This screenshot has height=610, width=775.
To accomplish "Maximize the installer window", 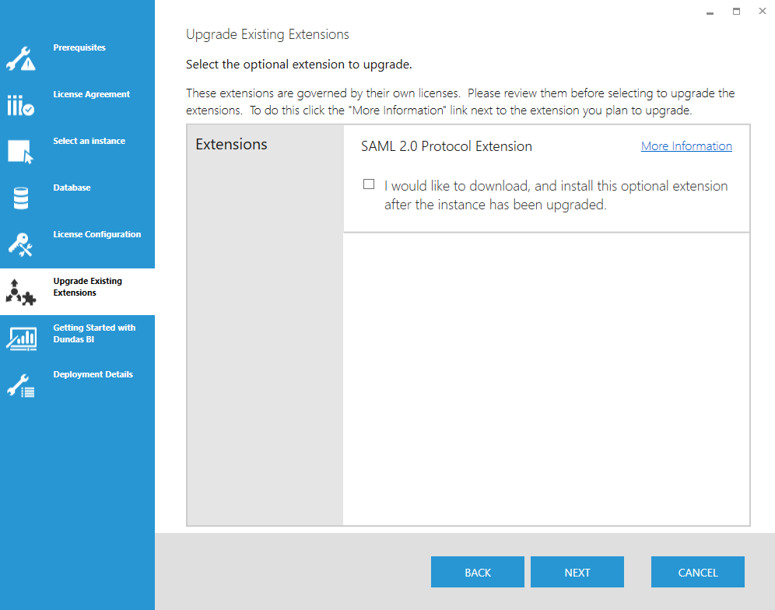I will 736,12.
